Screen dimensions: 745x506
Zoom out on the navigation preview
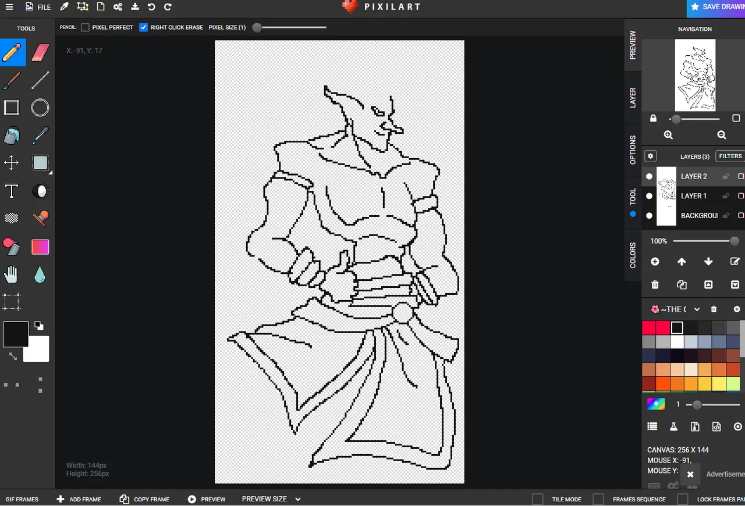click(x=722, y=135)
